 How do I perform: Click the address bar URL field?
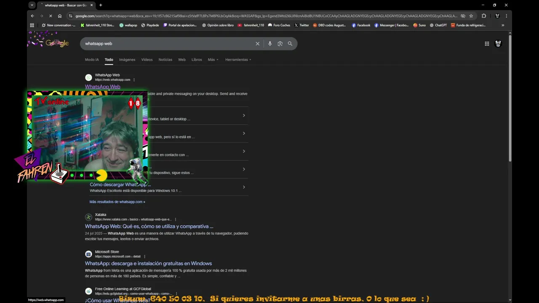coord(266,16)
